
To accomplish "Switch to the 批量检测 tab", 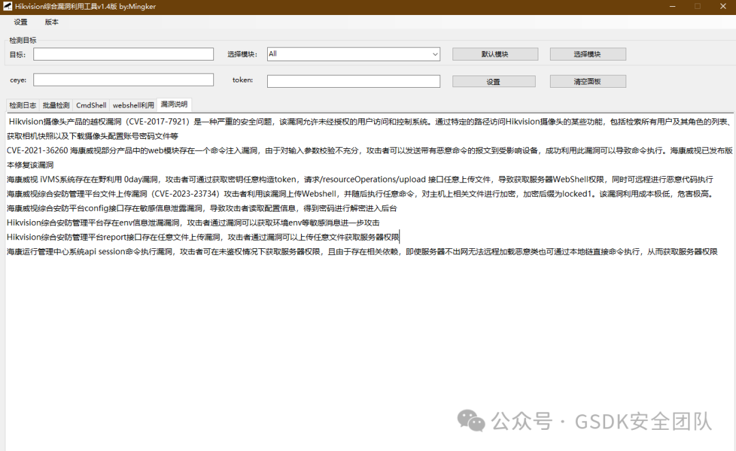I will coord(56,105).
